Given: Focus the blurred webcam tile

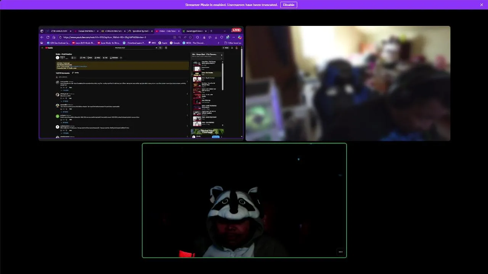Looking at the screenshot, I should [x=348, y=83].
